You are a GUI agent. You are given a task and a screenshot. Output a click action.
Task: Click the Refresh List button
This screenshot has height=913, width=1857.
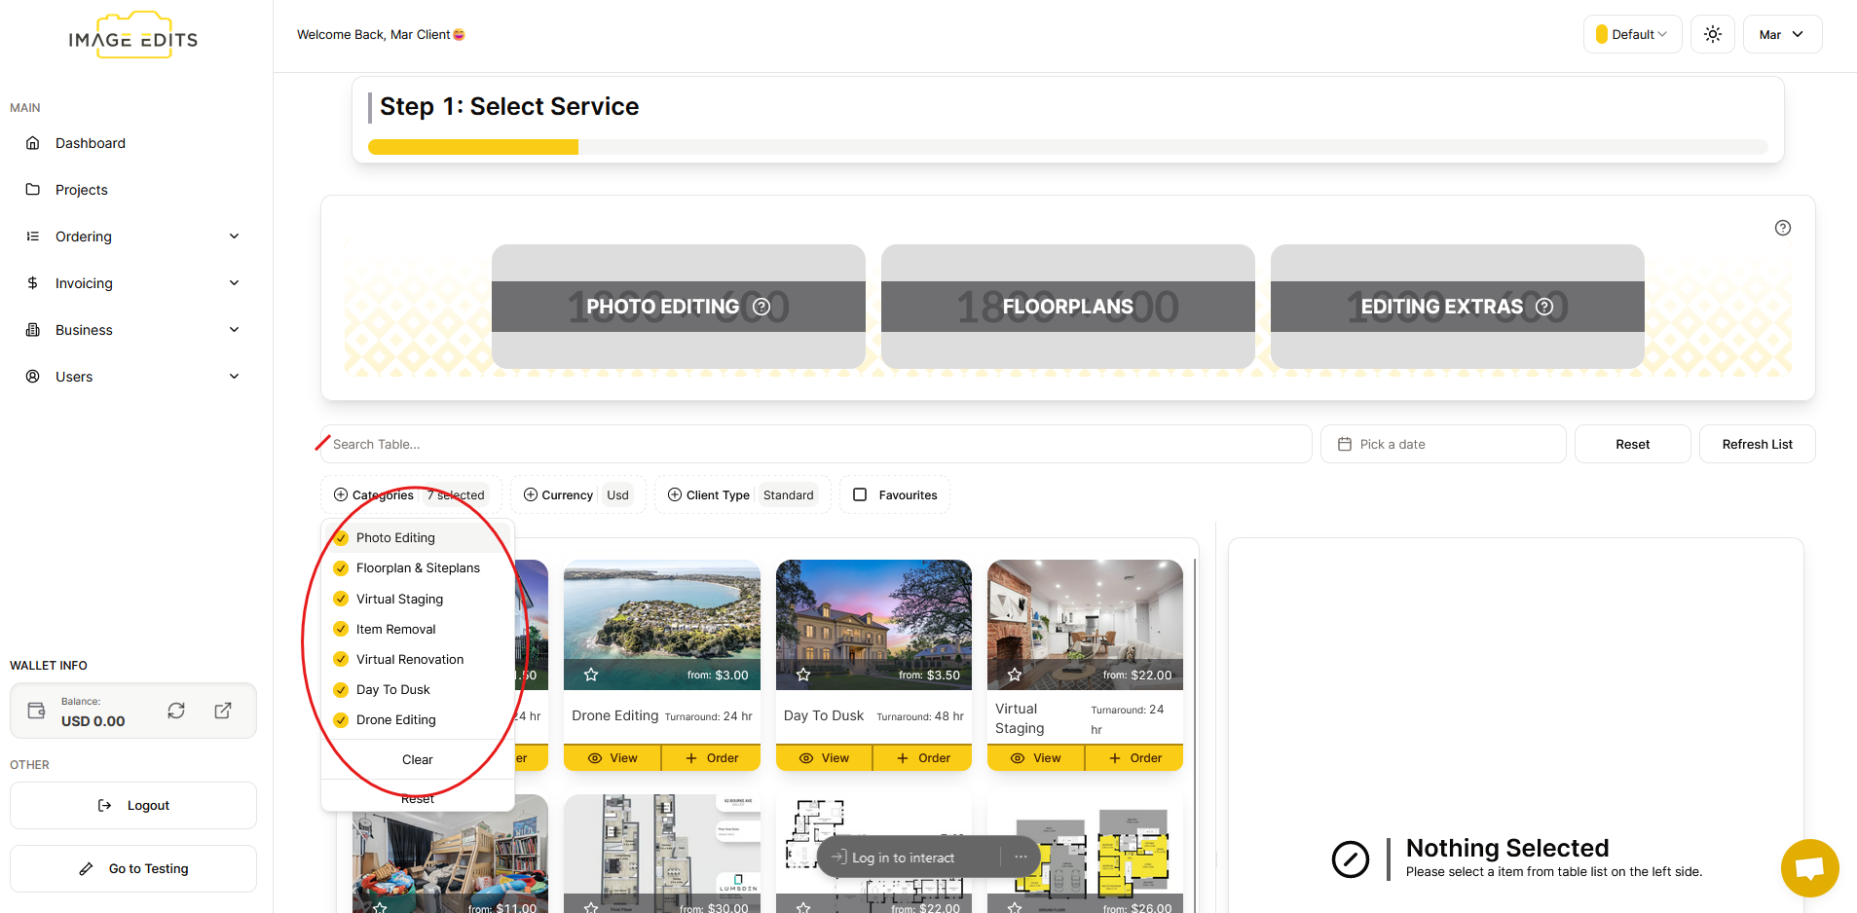(x=1756, y=444)
